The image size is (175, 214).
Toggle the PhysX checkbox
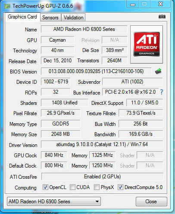[97, 187]
